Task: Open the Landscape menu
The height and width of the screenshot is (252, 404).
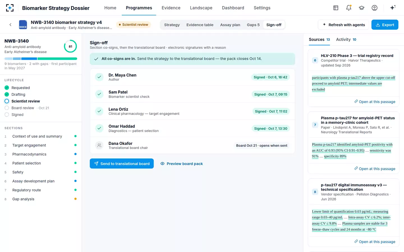Action: point(201,8)
